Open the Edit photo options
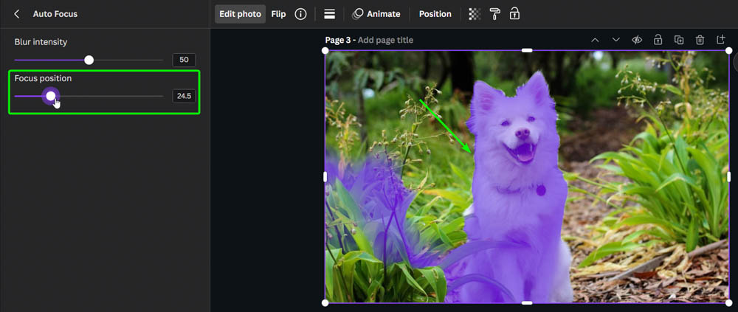 point(240,14)
